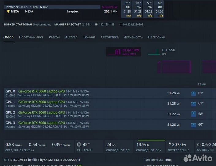
Task: Click the kryptex pool name
Action: click(x=73, y=11)
